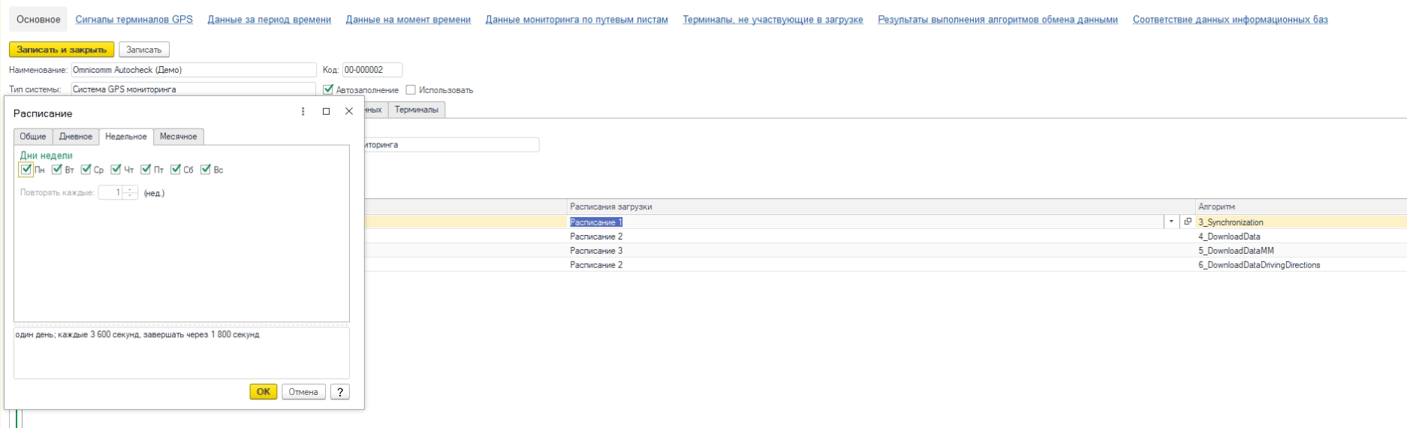Toggle the Вс day checkbox
1407x428 pixels.
click(206, 170)
